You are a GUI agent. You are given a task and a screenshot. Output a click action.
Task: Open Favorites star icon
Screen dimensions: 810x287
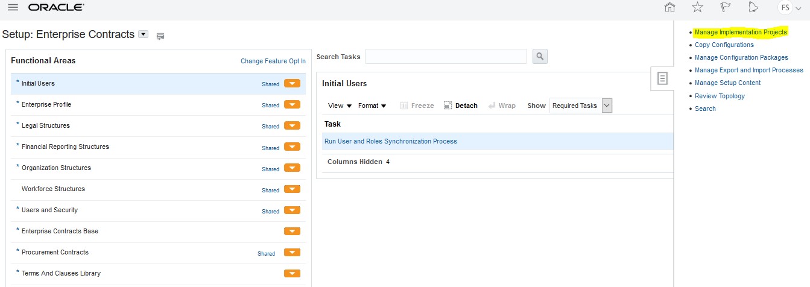point(697,7)
